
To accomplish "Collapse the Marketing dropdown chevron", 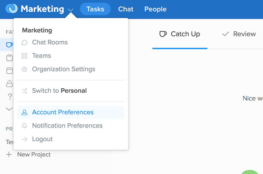I will pos(71,10).
